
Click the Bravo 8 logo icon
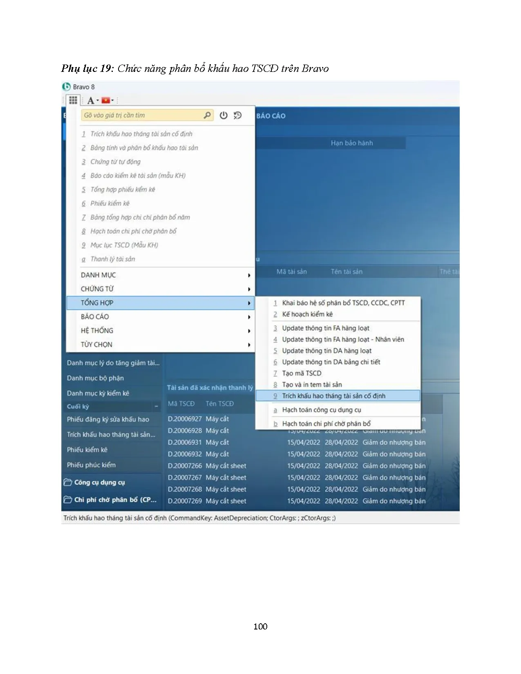pos(67,87)
